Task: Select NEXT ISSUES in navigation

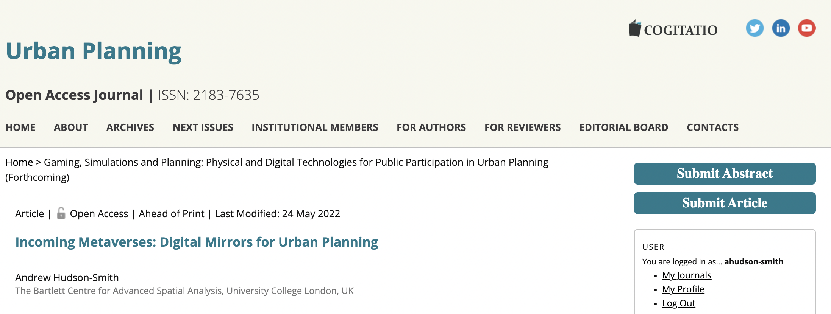Action: 203,127
